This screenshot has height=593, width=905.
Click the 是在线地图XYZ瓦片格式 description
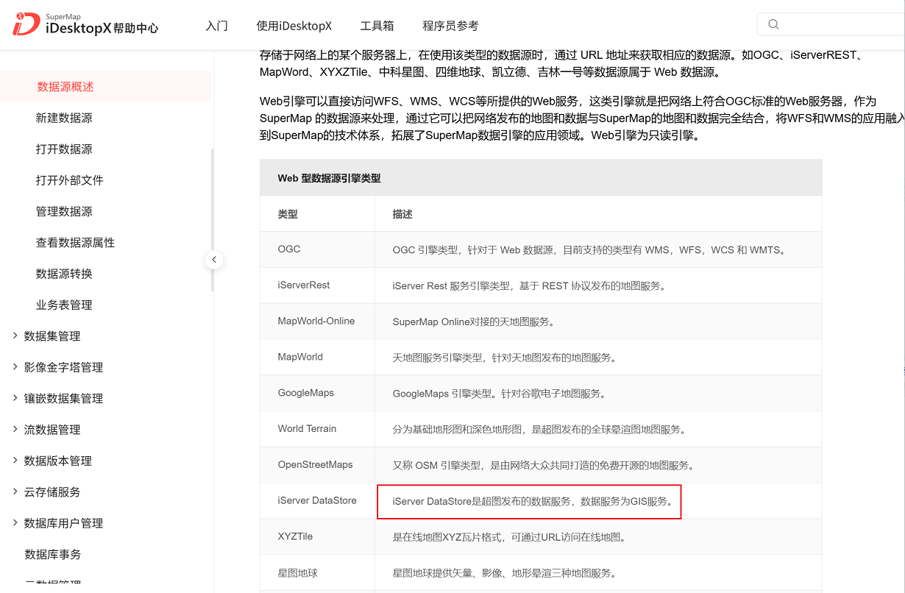(510, 537)
